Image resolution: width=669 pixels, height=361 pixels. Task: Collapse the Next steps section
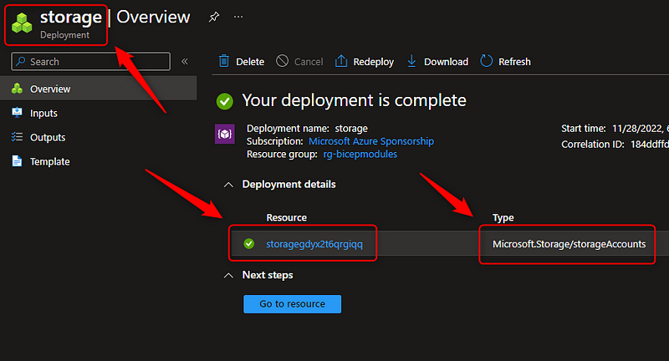pos(228,275)
